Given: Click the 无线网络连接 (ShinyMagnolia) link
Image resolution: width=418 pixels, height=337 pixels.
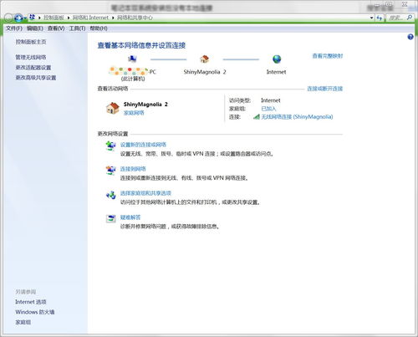Looking at the screenshot, I should (x=297, y=117).
